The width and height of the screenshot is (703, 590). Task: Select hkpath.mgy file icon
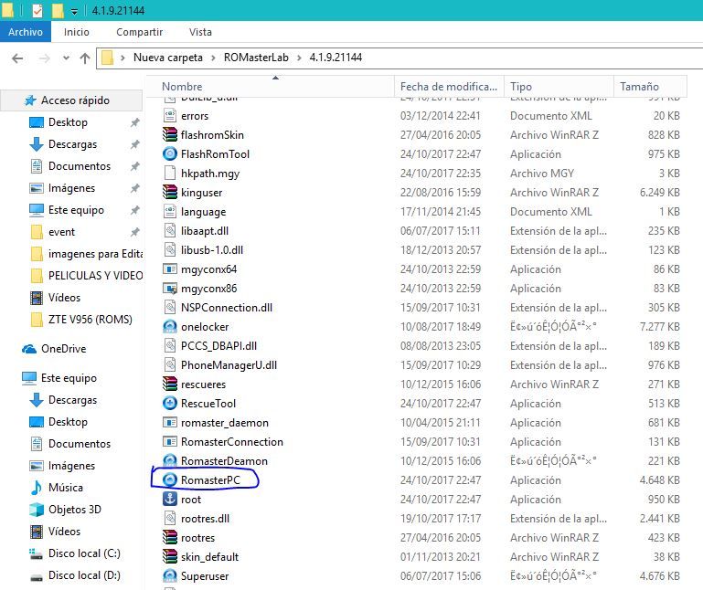click(169, 174)
